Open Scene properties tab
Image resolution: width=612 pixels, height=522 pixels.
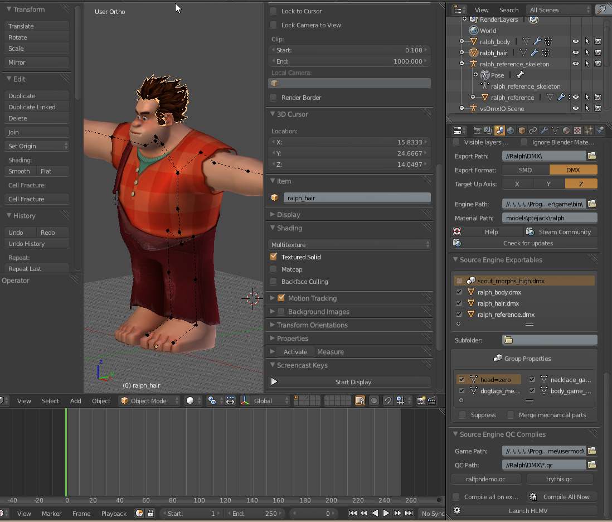click(499, 130)
